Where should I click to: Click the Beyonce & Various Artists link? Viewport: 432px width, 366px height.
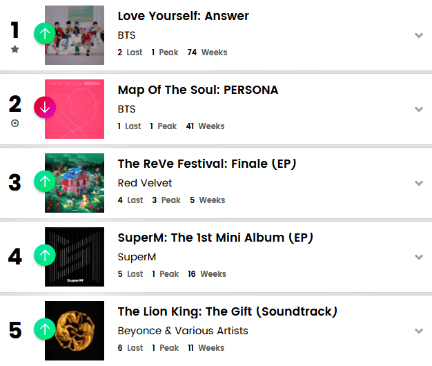pyautogui.click(x=183, y=331)
